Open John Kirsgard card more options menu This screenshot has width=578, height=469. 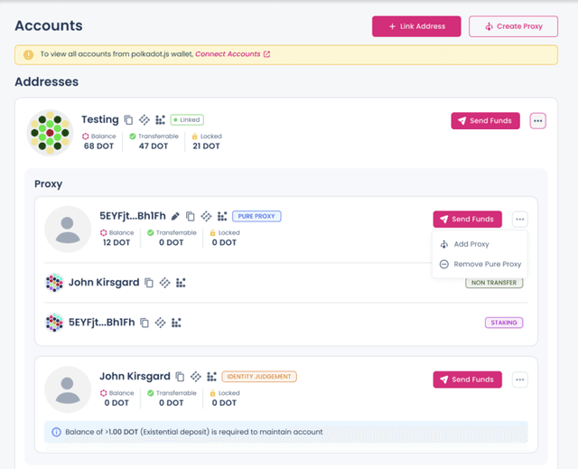519,380
